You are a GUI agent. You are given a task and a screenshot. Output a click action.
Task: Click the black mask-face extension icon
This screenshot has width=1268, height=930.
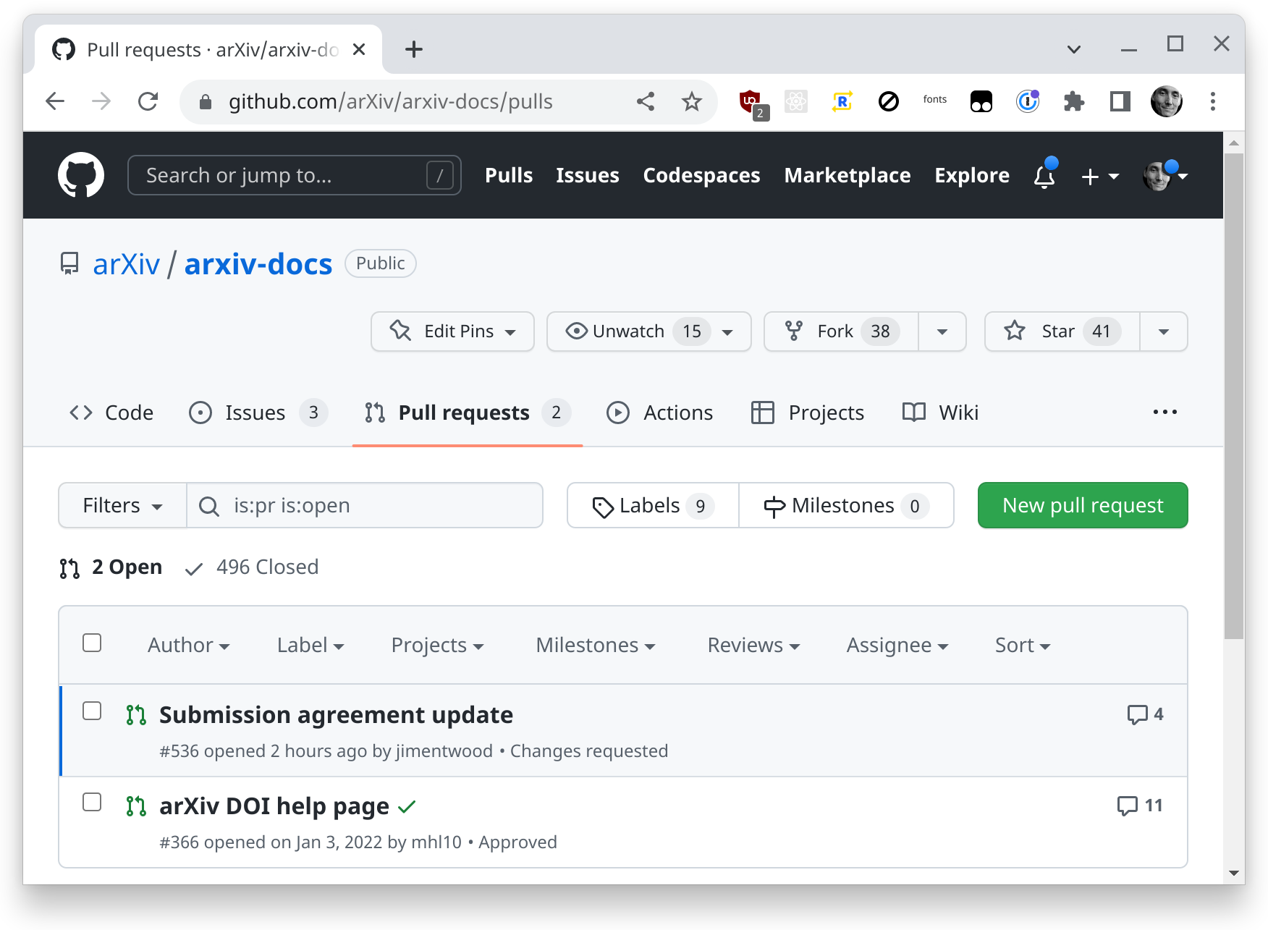point(981,101)
